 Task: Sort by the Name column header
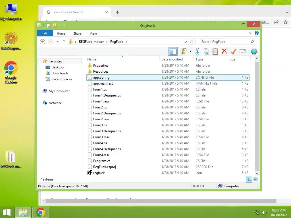pyautogui.click(x=92, y=59)
